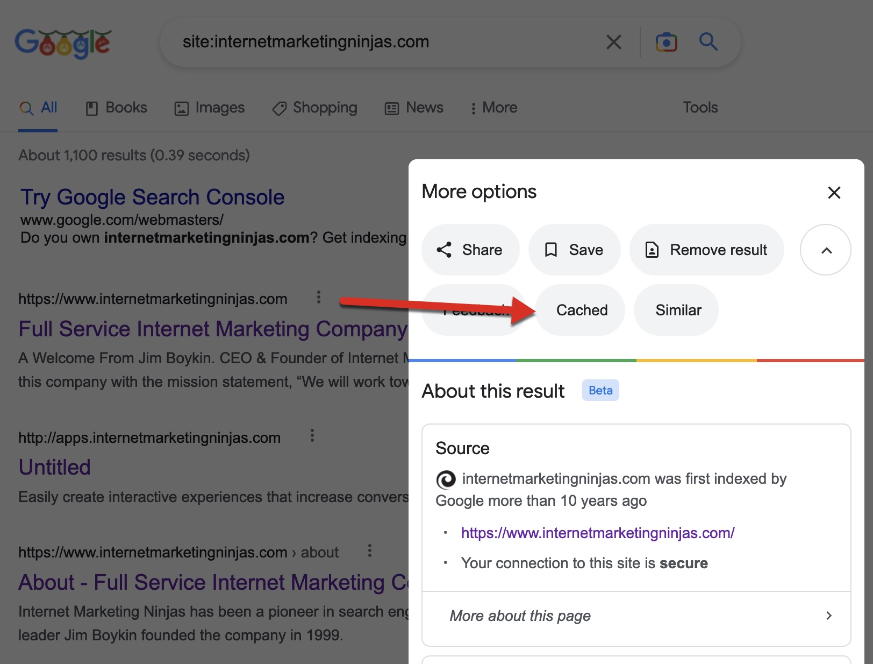Save this result with the bookmark button
873x664 pixels.
574,250
